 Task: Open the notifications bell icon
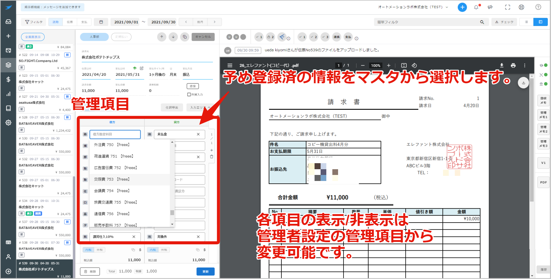point(476,7)
